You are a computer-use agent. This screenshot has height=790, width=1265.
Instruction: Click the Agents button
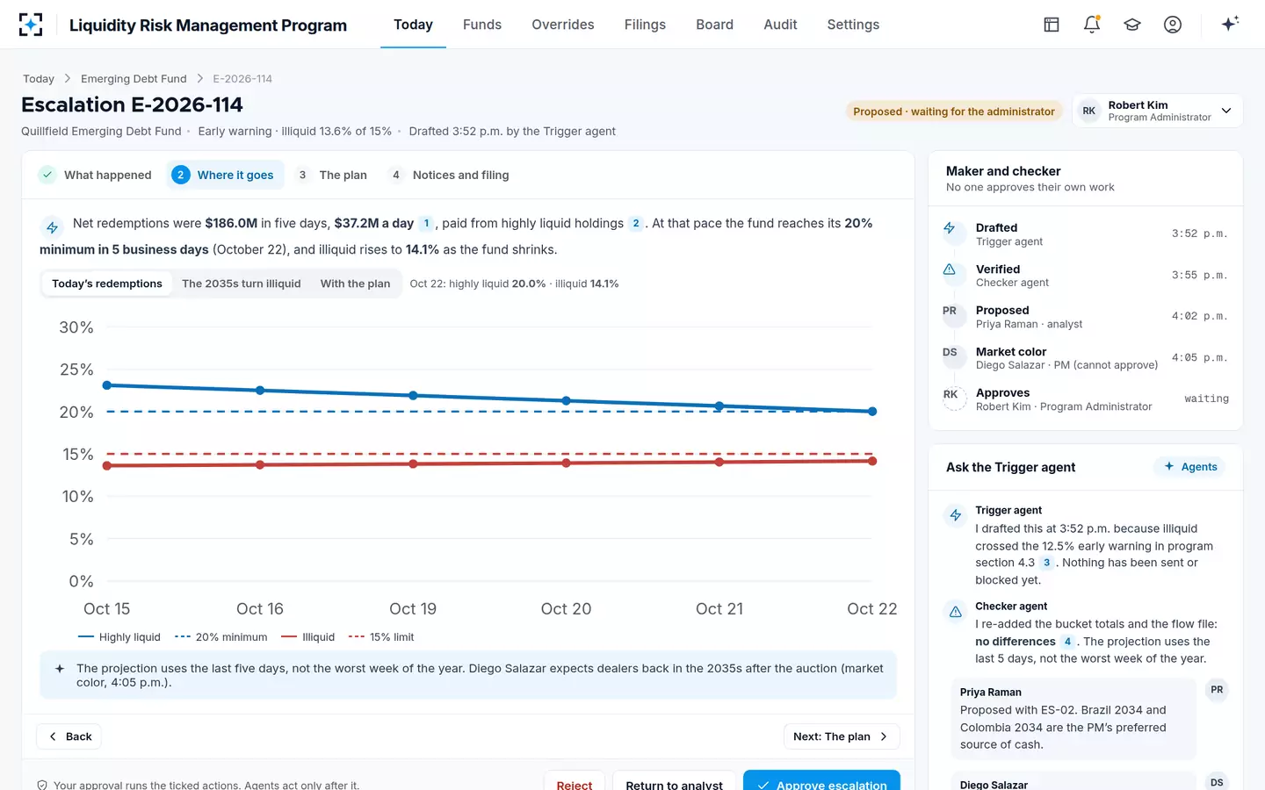click(1189, 467)
